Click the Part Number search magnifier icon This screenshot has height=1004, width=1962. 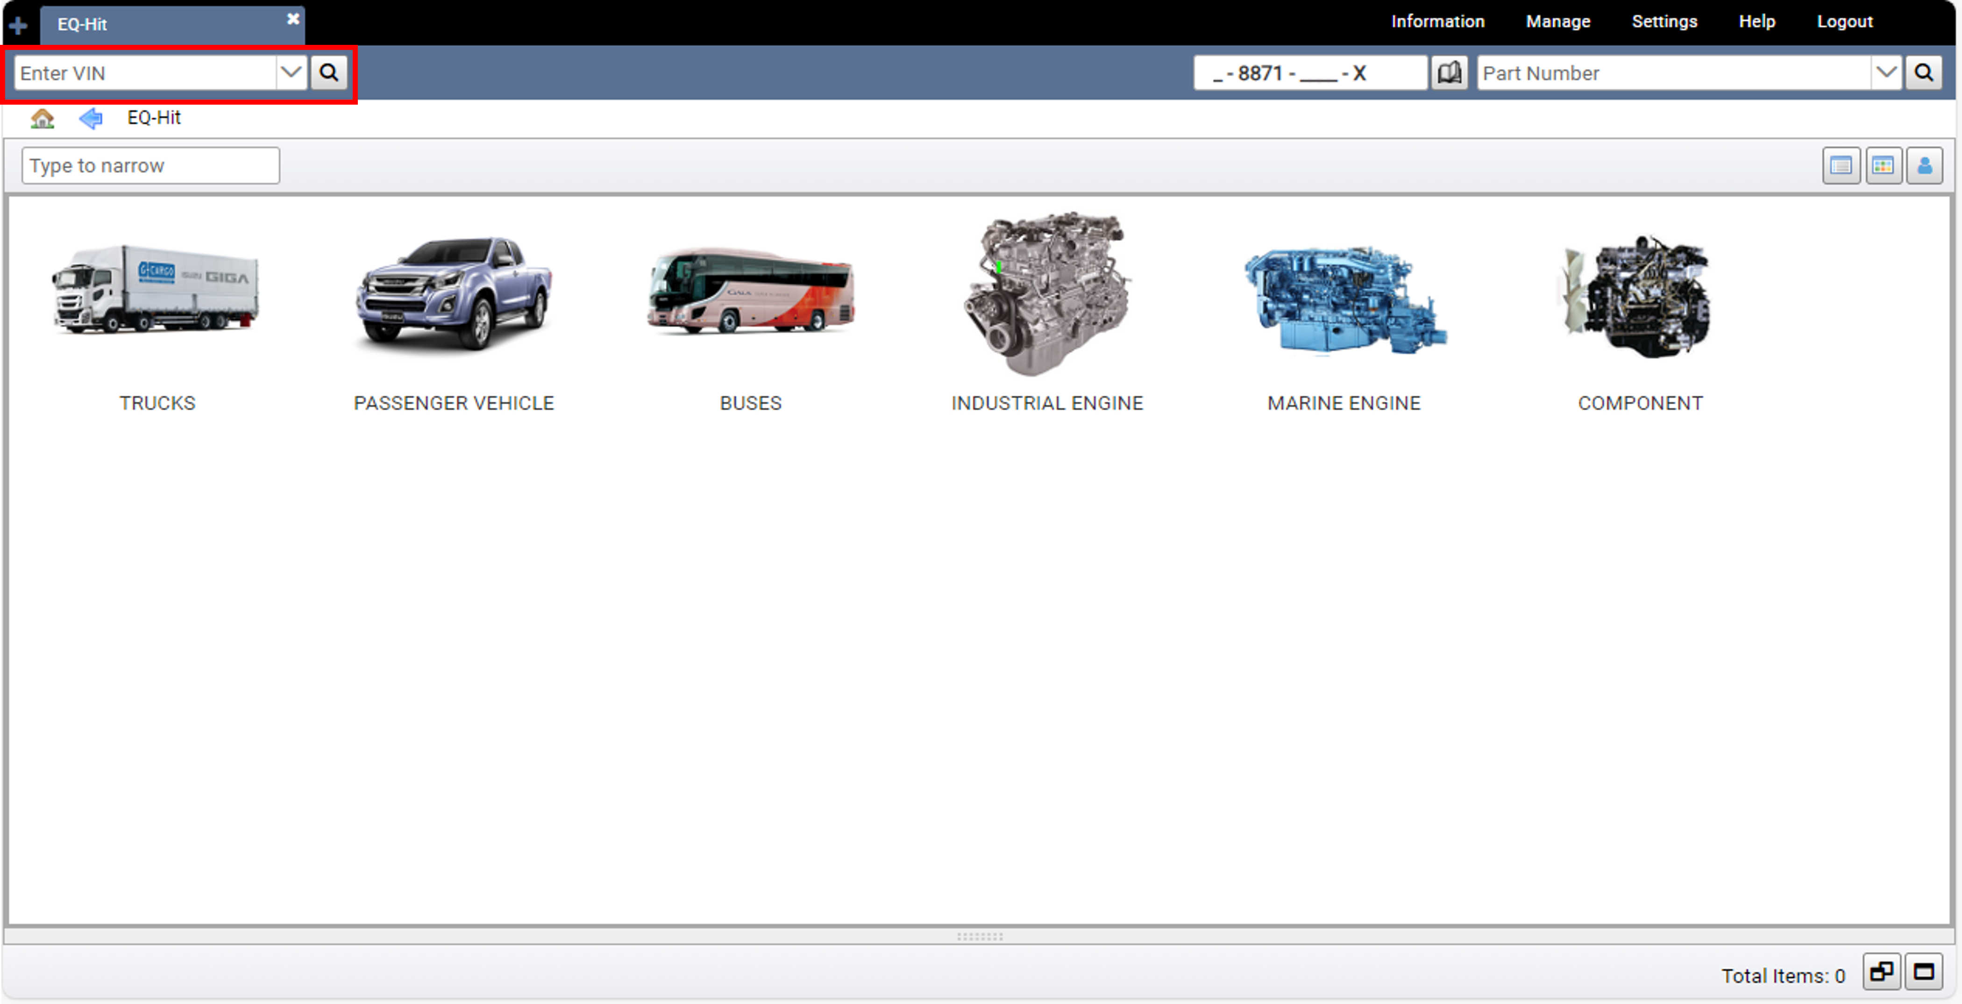pyautogui.click(x=1924, y=72)
